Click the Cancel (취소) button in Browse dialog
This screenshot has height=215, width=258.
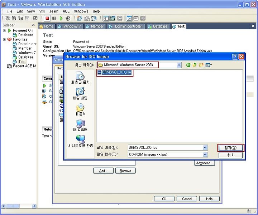pos(230,155)
